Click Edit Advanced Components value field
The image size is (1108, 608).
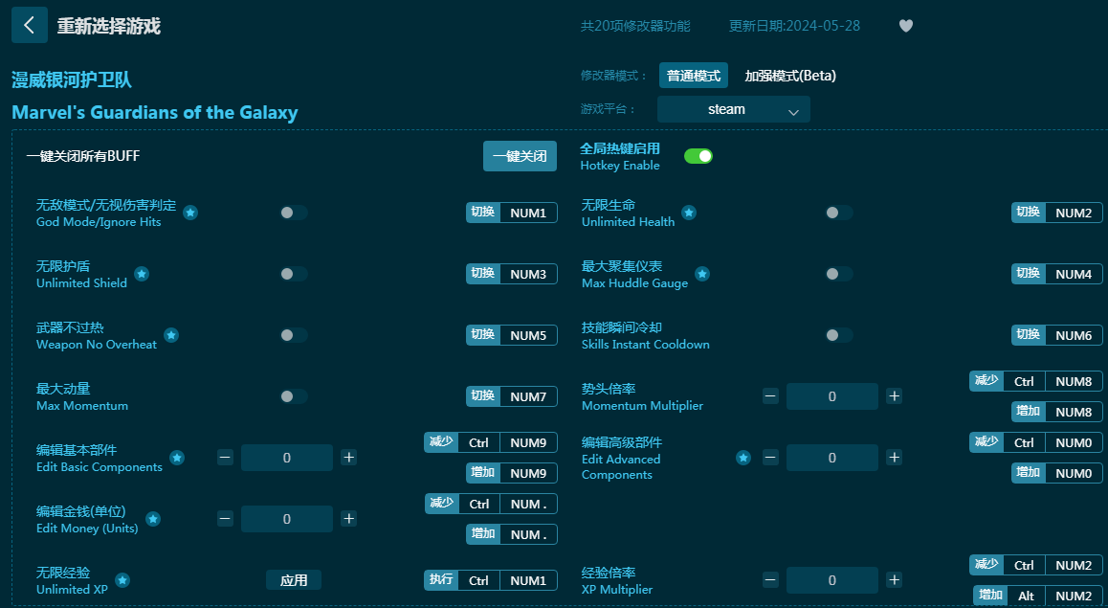(x=831, y=458)
